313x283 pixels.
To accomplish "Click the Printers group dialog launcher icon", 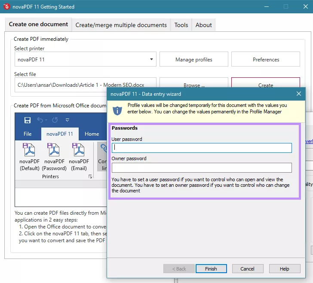I will [90, 176].
